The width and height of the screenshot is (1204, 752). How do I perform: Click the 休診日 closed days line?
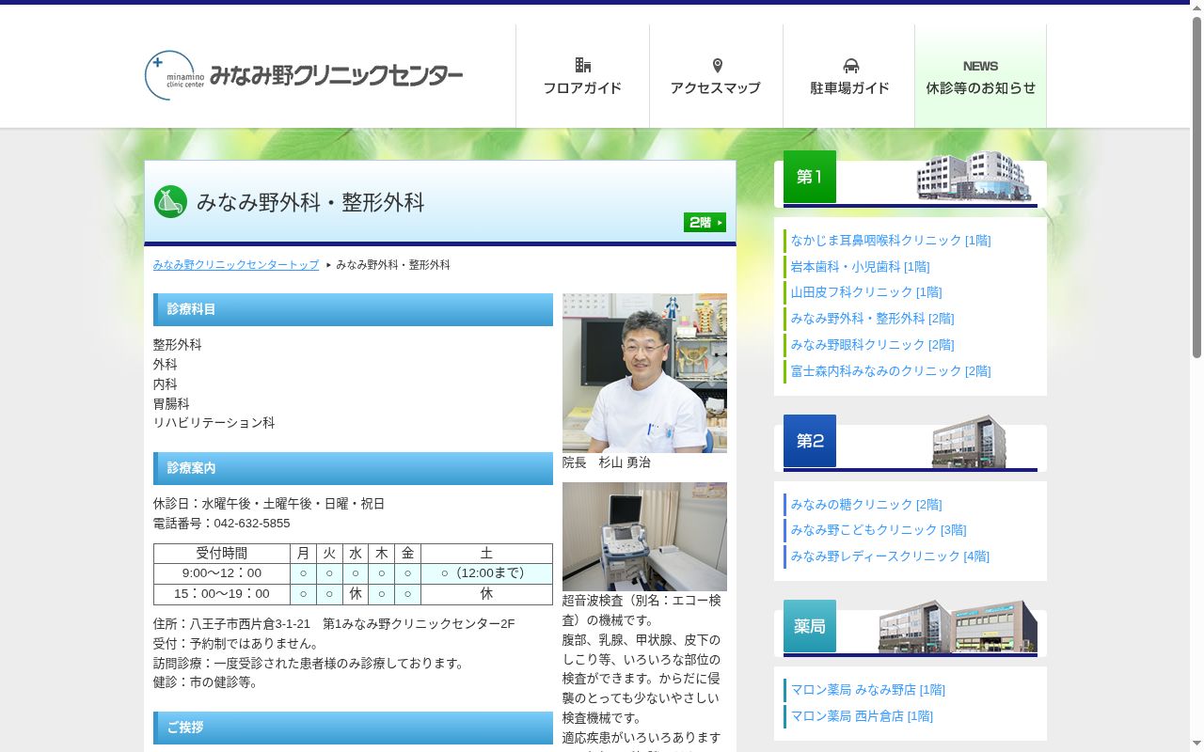pyautogui.click(x=269, y=504)
